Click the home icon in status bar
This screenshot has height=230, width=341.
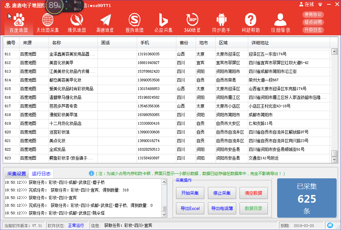330,225
